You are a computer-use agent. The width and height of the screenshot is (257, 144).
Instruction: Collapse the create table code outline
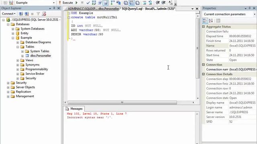pyautogui.click(x=69, y=18)
